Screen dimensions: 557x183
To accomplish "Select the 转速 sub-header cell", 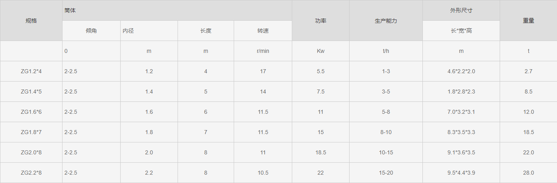I will [263, 31].
